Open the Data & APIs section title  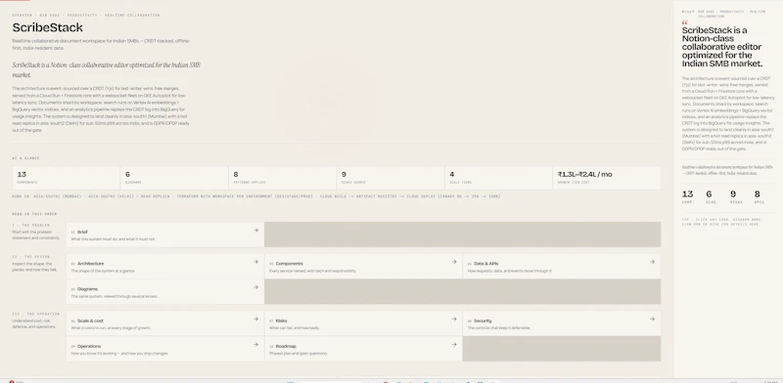(485, 264)
